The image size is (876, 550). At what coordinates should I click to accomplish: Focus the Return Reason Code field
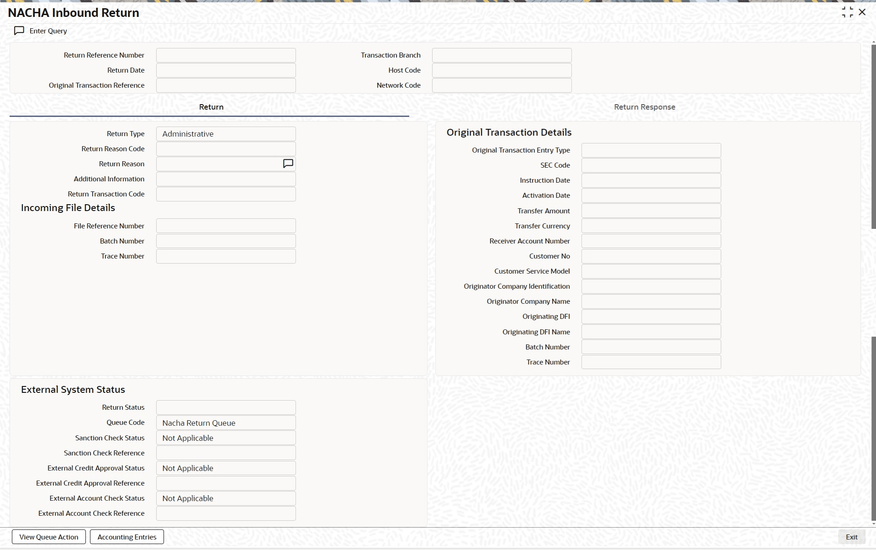(226, 149)
